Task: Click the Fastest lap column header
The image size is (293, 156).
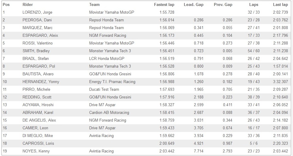Action: (x=164, y=4)
